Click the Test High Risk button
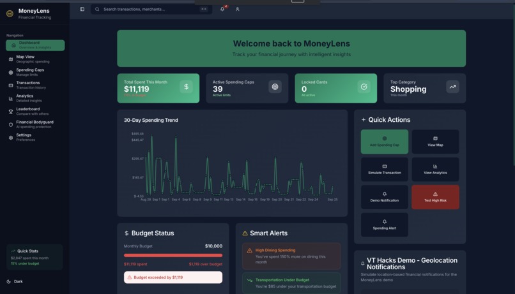 point(436,197)
